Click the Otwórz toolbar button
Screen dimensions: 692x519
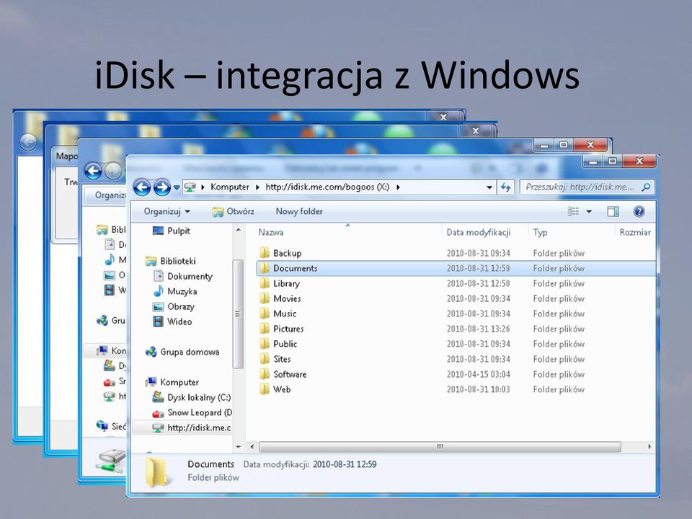click(233, 211)
